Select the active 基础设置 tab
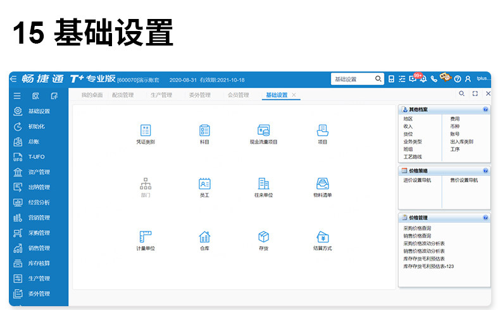 [277, 95]
